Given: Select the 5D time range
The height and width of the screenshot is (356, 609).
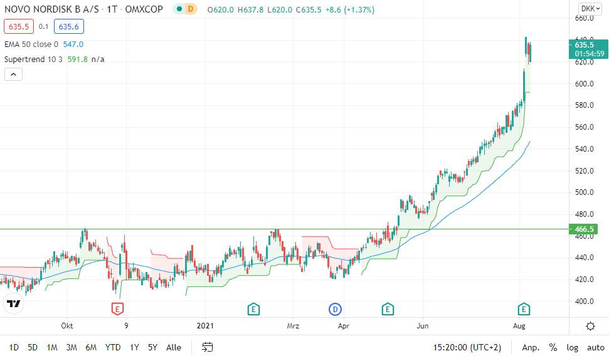Looking at the screenshot, I should (33, 347).
